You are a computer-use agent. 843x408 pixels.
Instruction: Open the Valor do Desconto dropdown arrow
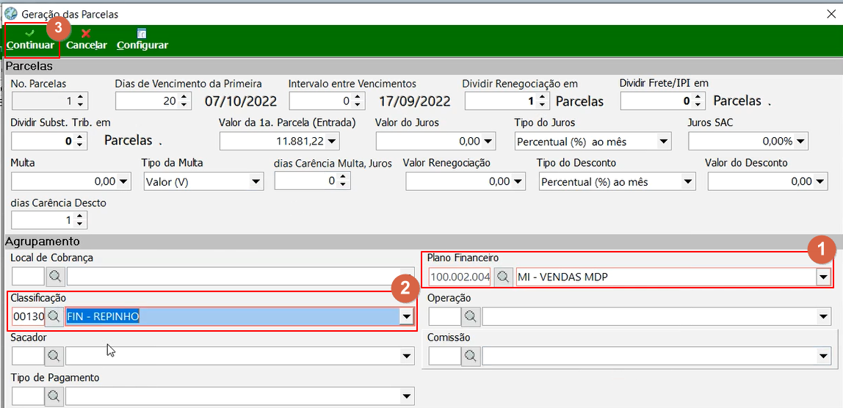(x=820, y=182)
